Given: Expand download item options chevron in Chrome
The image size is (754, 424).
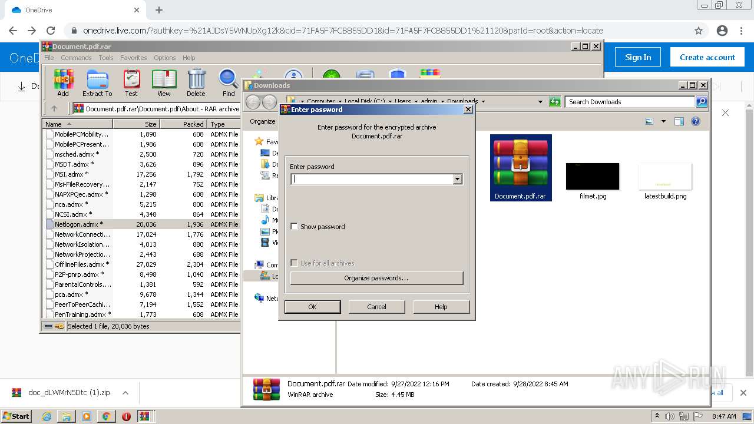Looking at the screenshot, I should click(125, 393).
